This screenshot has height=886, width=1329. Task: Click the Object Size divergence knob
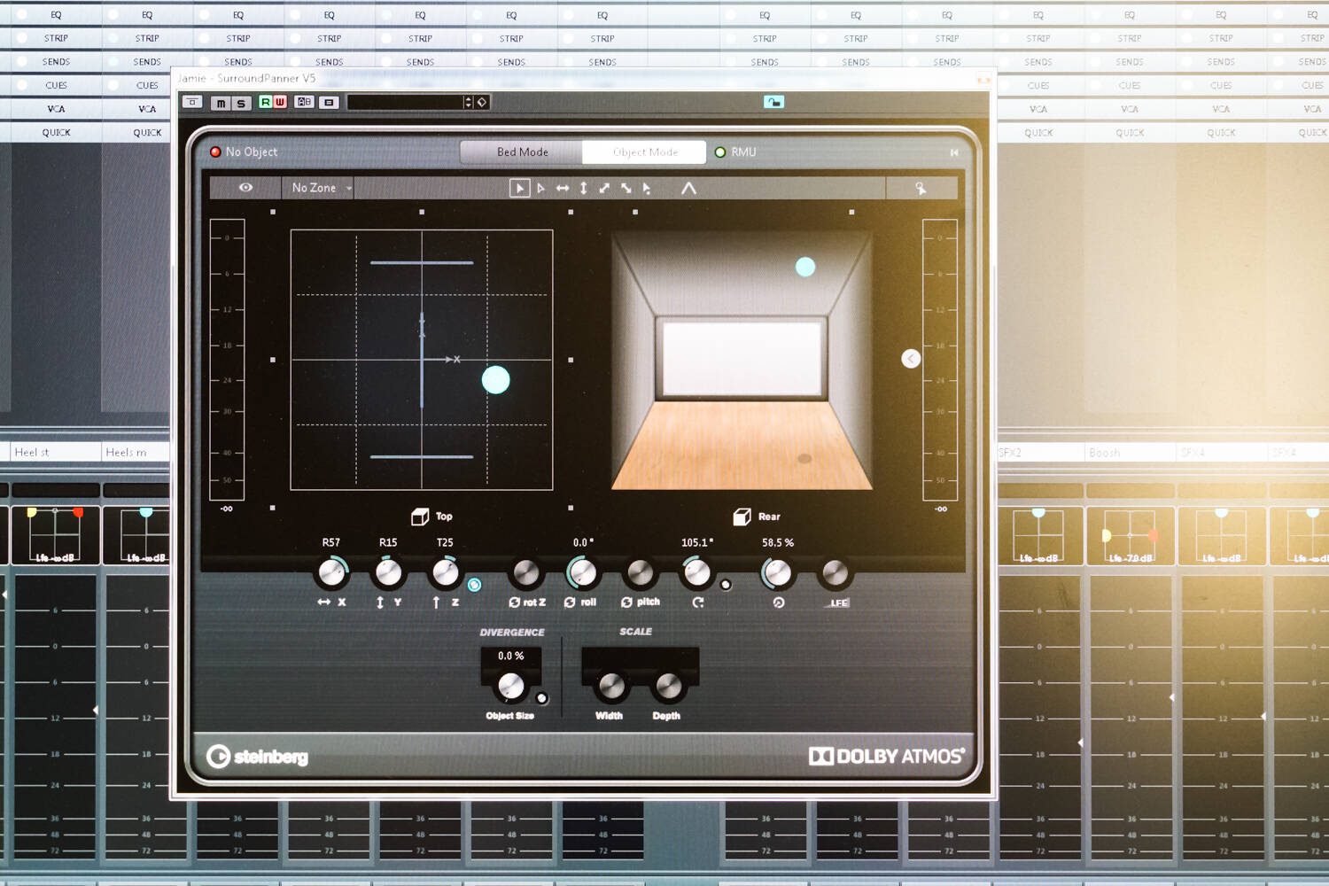point(511,686)
